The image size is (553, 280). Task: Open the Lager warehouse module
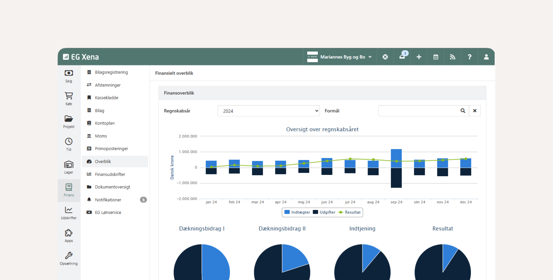[x=69, y=167]
